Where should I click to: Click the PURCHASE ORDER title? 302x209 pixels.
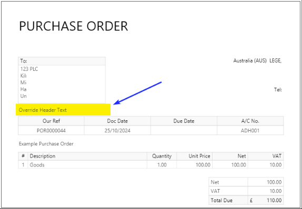(73, 26)
